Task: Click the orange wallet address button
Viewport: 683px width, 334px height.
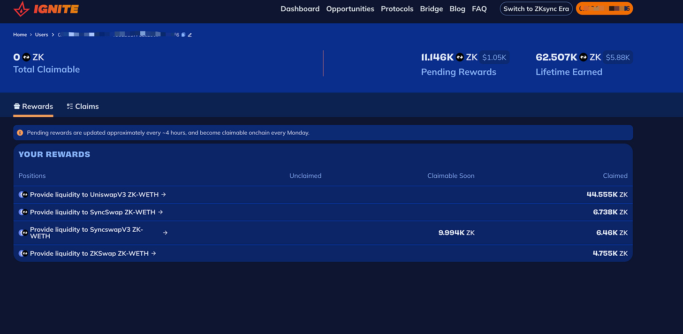Action: point(604,8)
